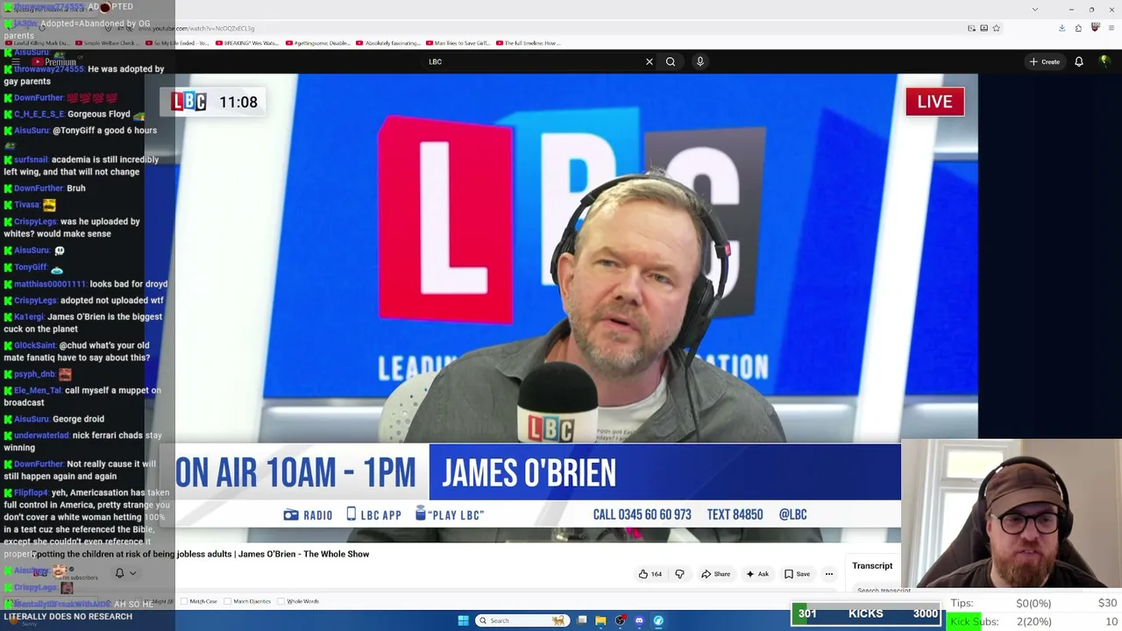This screenshot has width=1122, height=631.
Task: Click the streamer webcam overlay
Action: coord(1012,514)
